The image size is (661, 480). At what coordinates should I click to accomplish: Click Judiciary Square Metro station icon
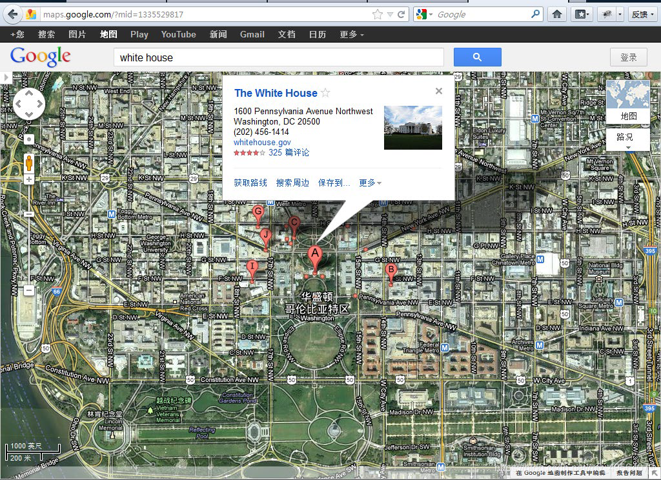[618, 302]
